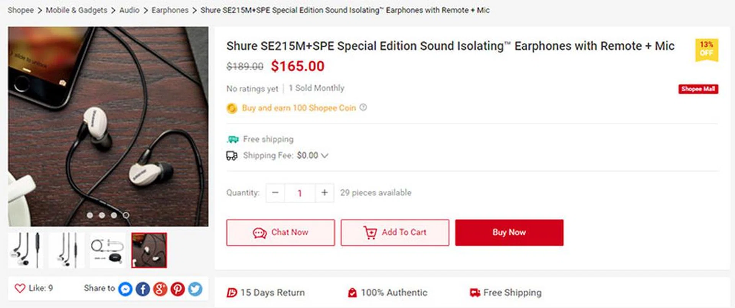Increase quantity with plus button
735x308 pixels.
point(324,193)
